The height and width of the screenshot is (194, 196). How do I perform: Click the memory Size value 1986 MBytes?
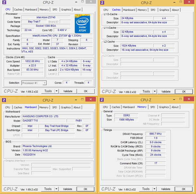tap(126, 120)
